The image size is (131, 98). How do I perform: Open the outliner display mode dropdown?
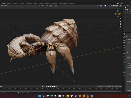[125, 6]
